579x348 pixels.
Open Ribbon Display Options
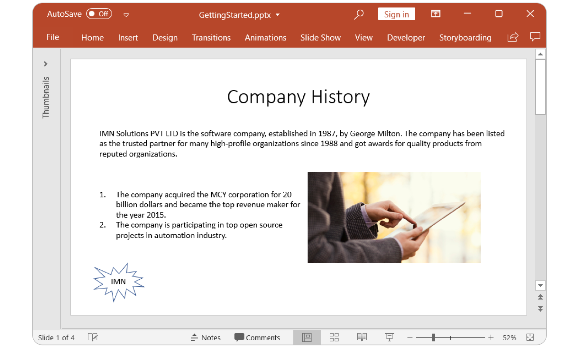click(436, 14)
